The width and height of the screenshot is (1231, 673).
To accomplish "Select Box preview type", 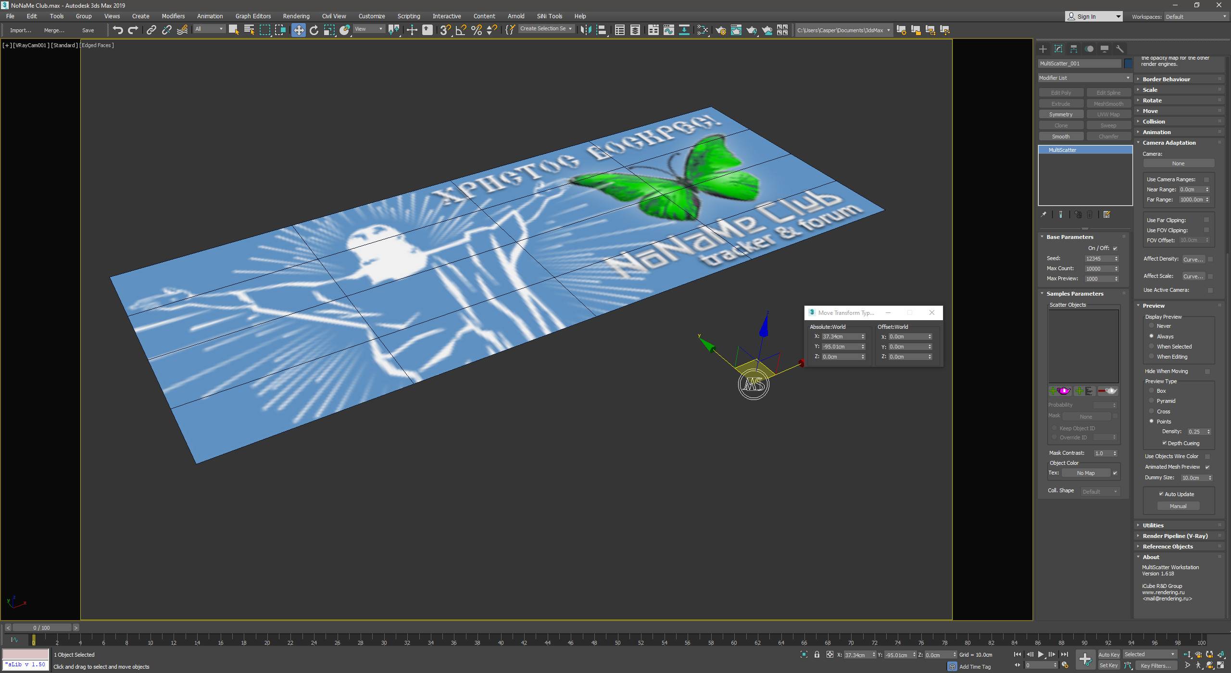I will click(x=1152, y=391).
